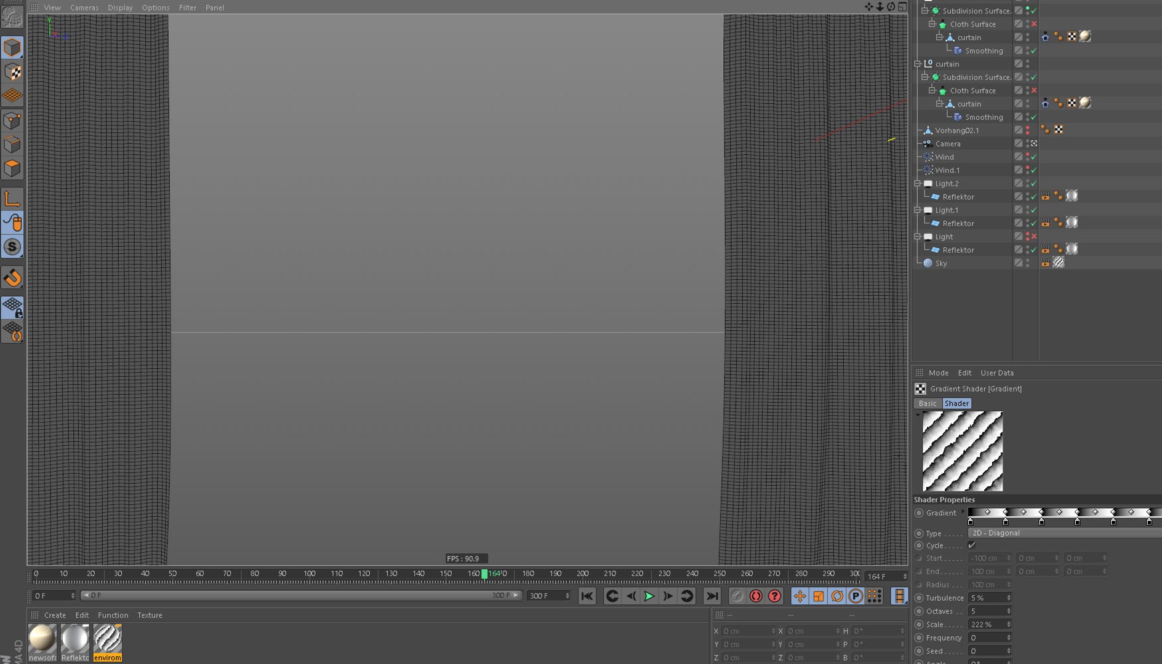Open the Display menu in viewport
Screen dimensions: 1162x664
120,7
